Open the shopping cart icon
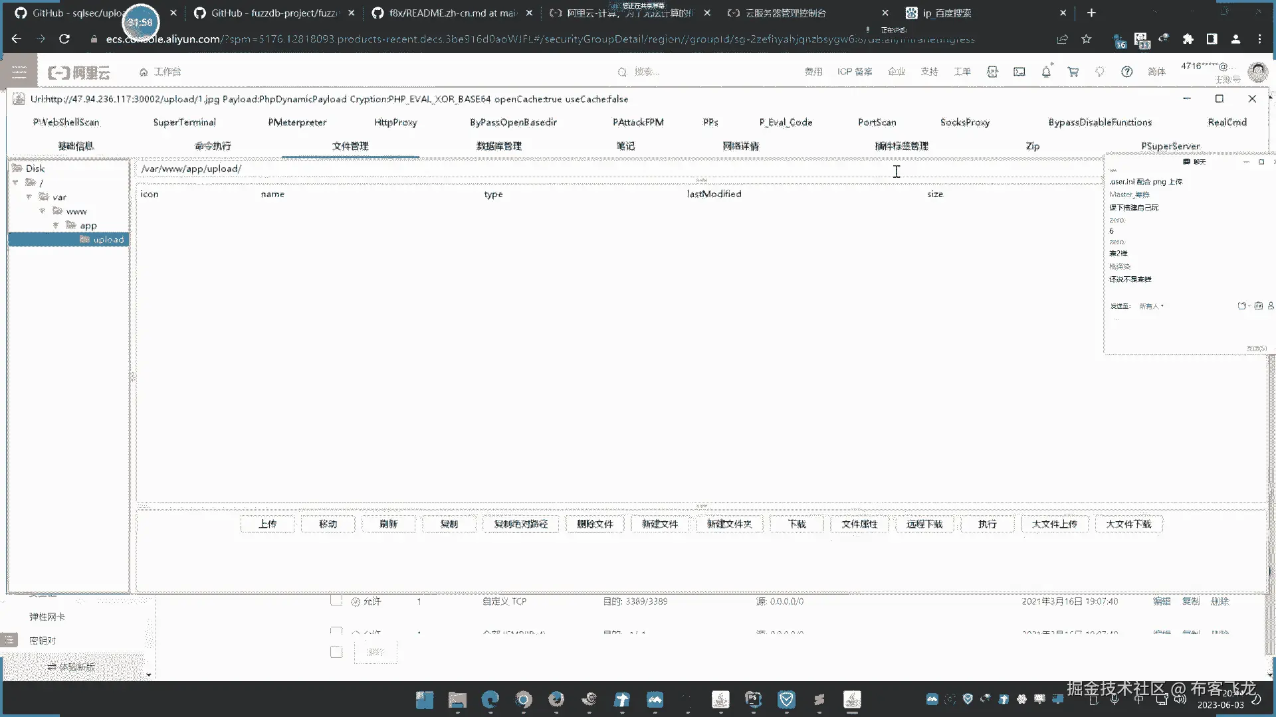The width and height of the screenshot is (1276, 717). click(1073, 72)
